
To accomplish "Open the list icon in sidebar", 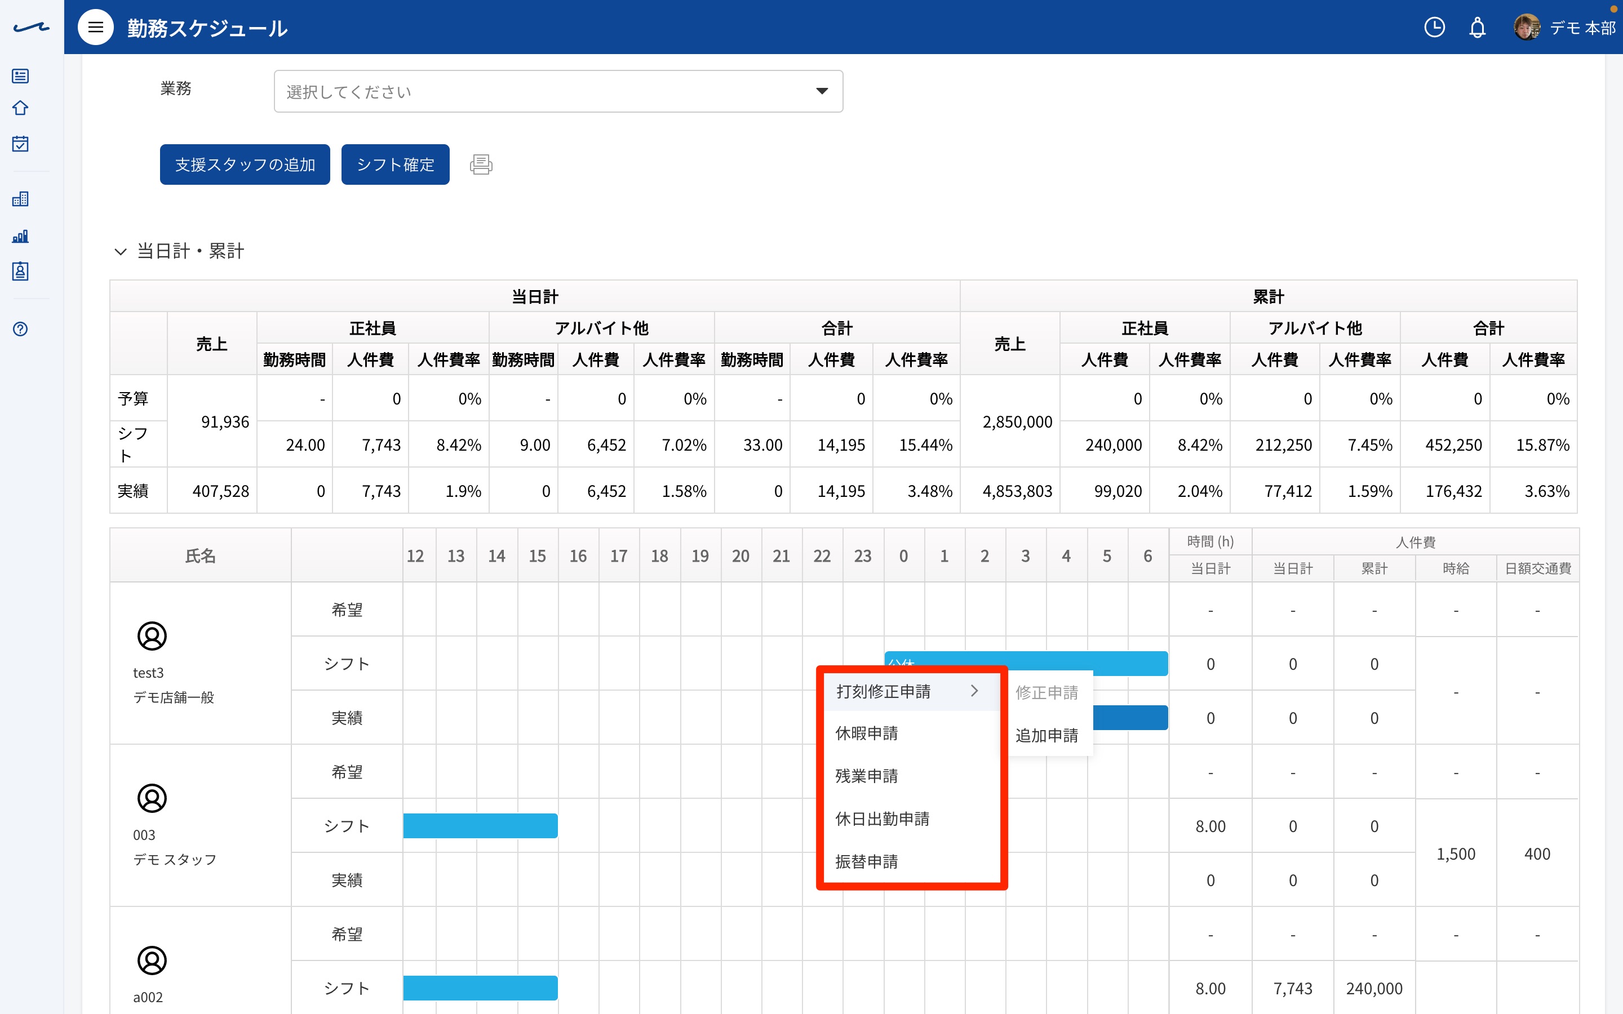I will [20, 76].
